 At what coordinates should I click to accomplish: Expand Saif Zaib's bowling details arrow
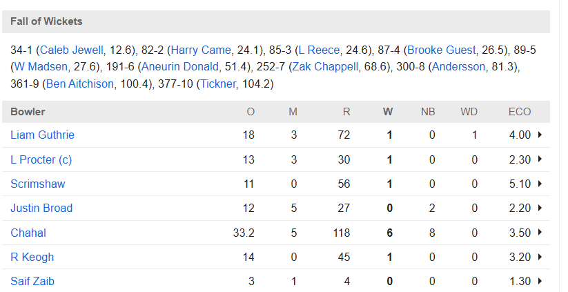coord(540,281)
